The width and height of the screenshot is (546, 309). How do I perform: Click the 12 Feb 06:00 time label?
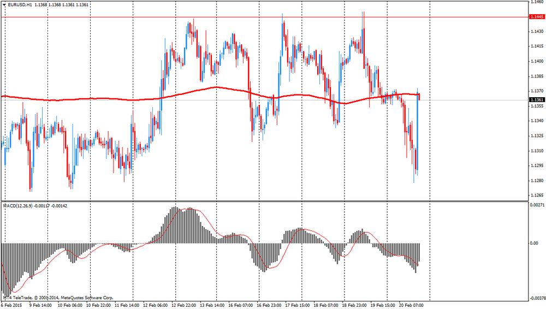tap(155, 306)
